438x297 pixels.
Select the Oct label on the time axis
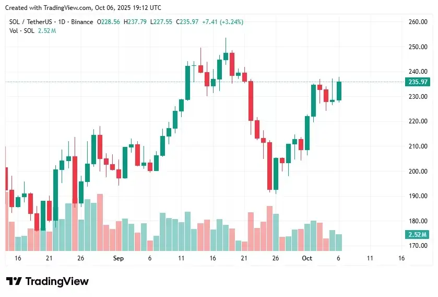[307, 258]
